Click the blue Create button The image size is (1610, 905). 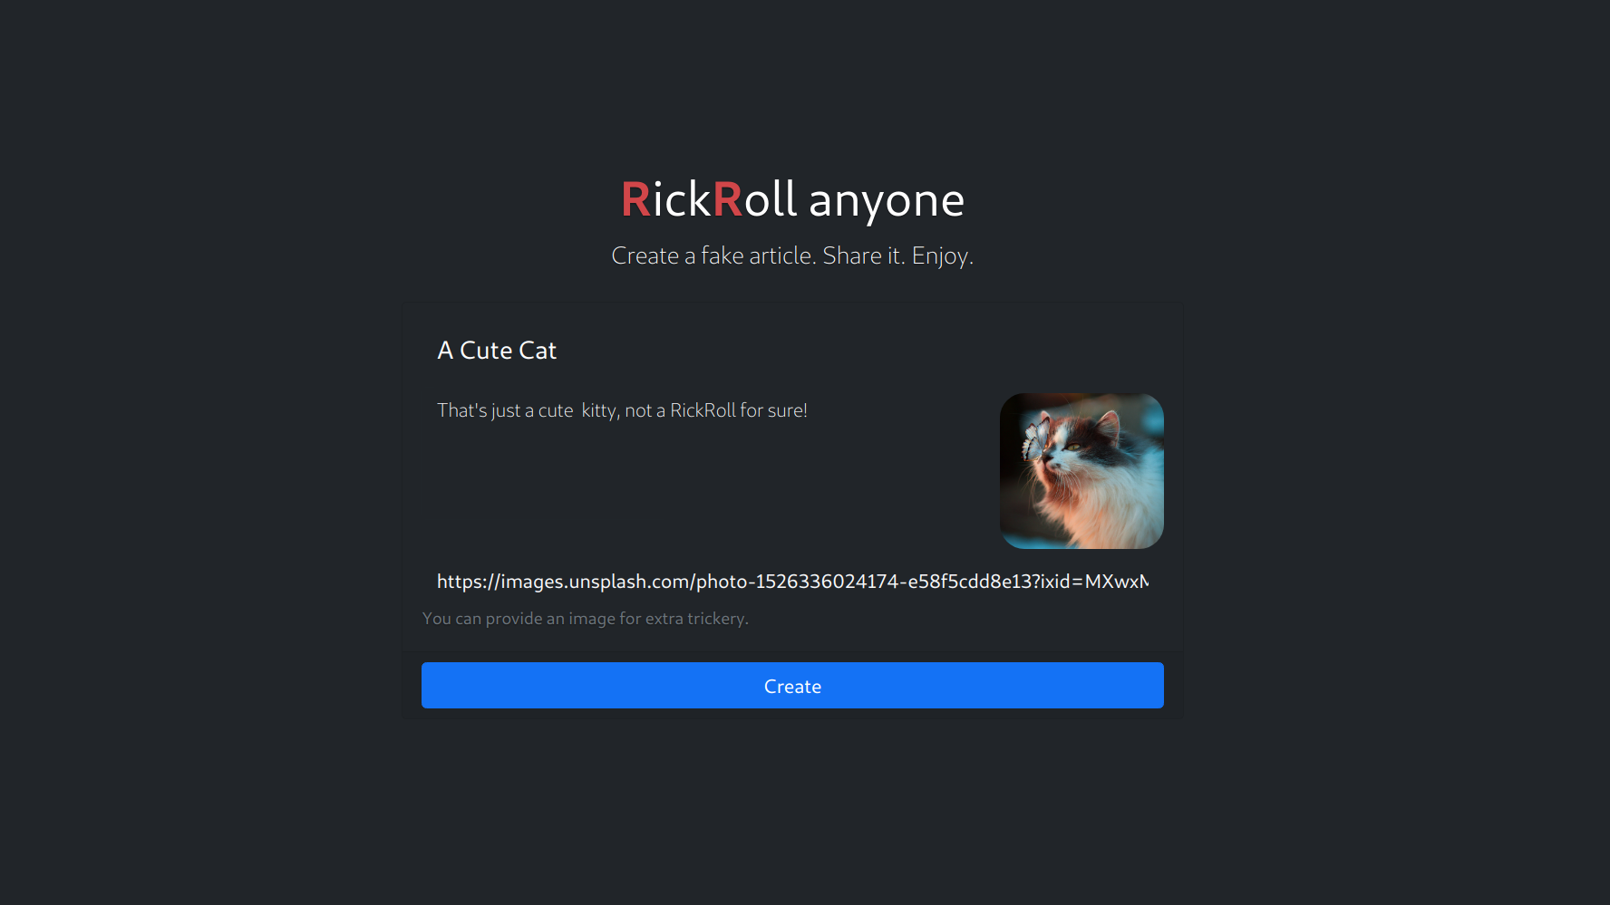point(792,686)
